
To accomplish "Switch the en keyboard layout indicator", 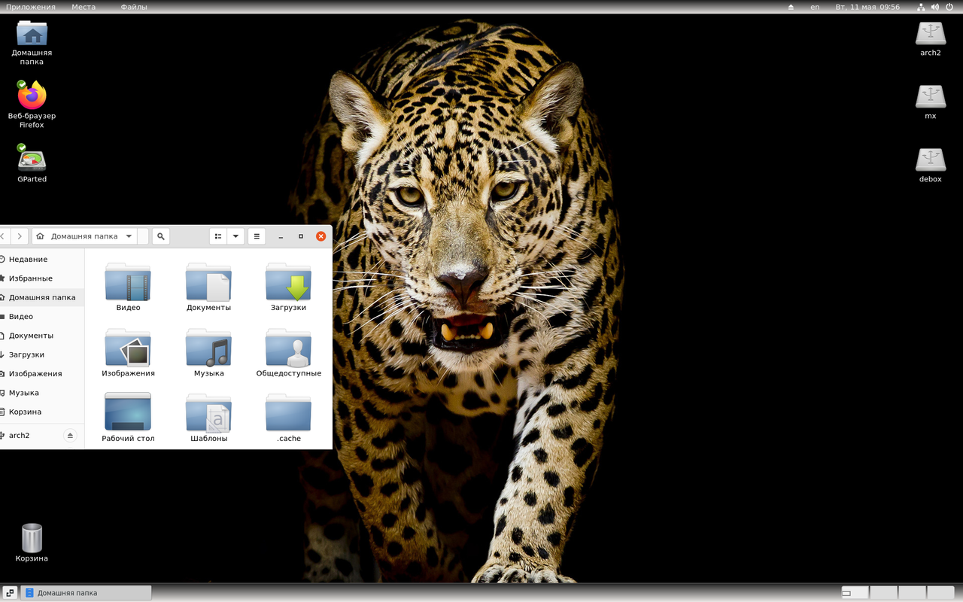I will coord(815,7).
